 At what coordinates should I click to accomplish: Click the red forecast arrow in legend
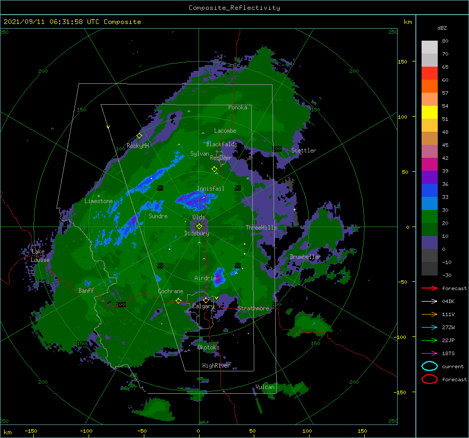[x=429, y=288]
